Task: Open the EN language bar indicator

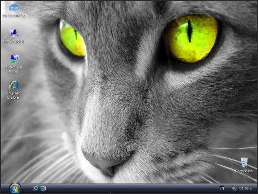Action: 222,188
